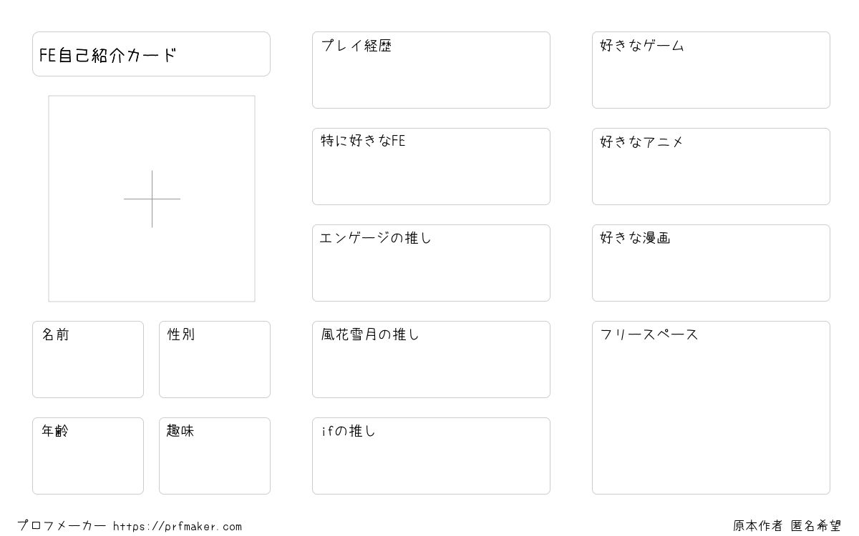This screenshot has height=536, width=859.
Task: Open the https://prfmaker.com link
Action: tap(178, 527)
